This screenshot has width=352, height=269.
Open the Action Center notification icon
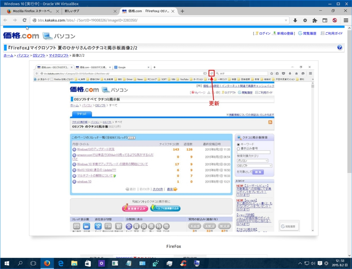point(320,263)
